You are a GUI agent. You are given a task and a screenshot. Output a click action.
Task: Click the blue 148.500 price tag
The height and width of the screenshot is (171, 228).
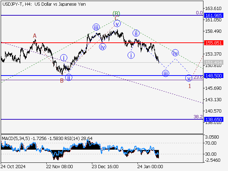pyautogui.click(x=214, y=76)
